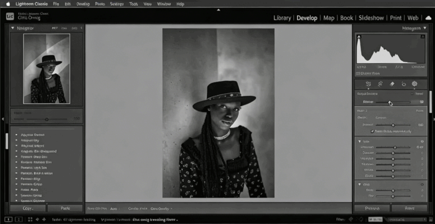The width and height of the screenshot is (435, 224).
Task: Switch to the Web module
Action: (x=413, y=18)
